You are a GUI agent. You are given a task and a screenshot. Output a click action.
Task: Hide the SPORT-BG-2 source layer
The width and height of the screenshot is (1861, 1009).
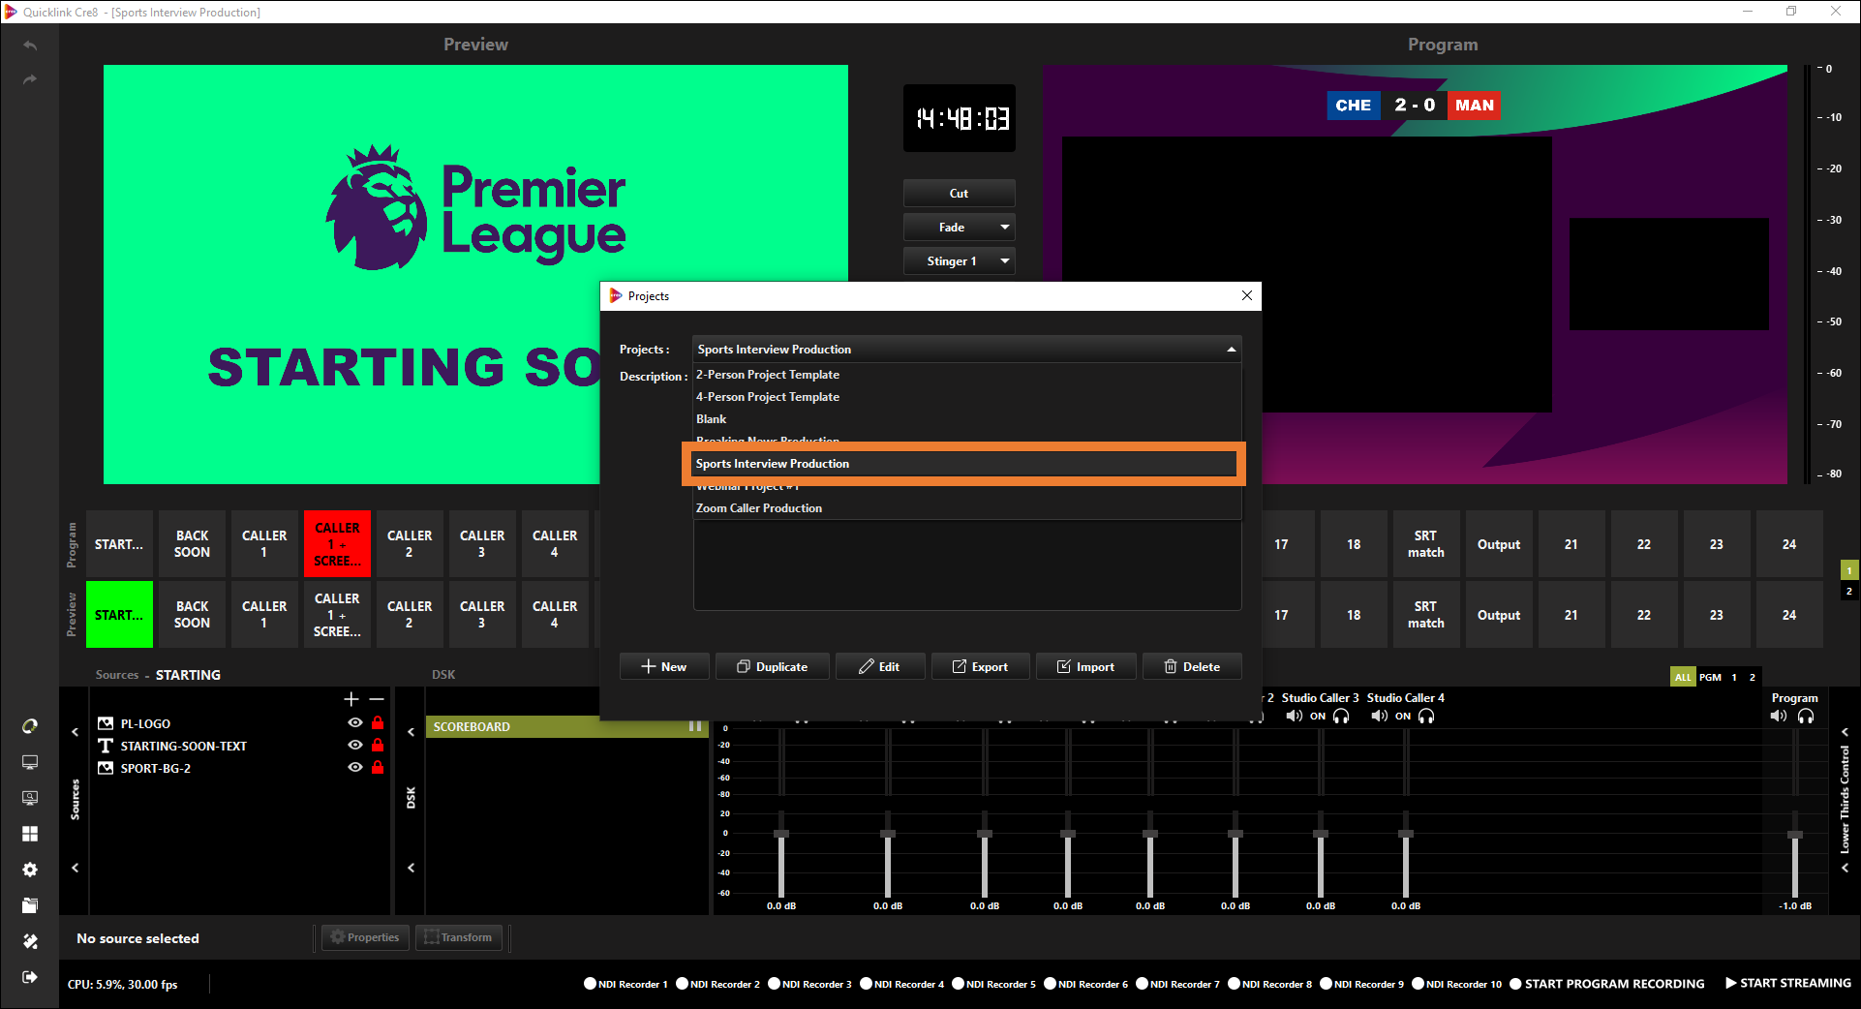click(x=355, y=768)
